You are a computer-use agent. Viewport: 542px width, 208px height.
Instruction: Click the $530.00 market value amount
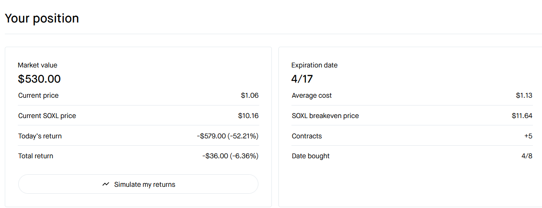click(39, 79)
